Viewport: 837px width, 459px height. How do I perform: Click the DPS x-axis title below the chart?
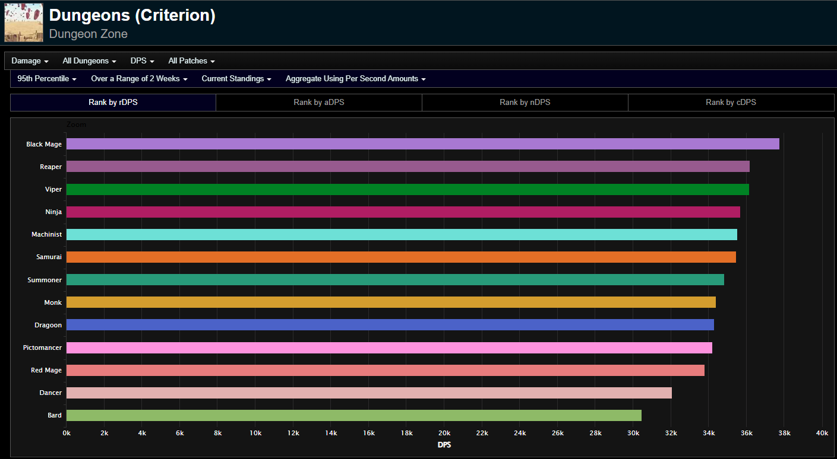click(x=444, y=445)
